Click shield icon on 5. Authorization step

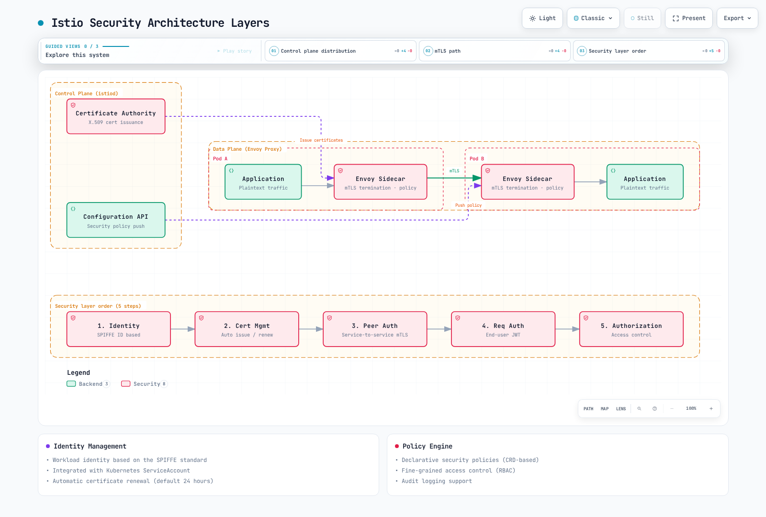(586, 318)
